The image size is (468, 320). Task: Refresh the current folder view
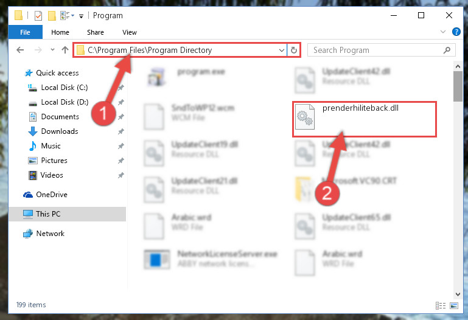click(x=294, y=50)
